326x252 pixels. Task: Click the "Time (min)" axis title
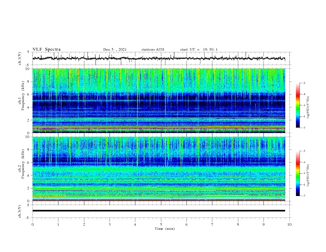coord(165,229)
